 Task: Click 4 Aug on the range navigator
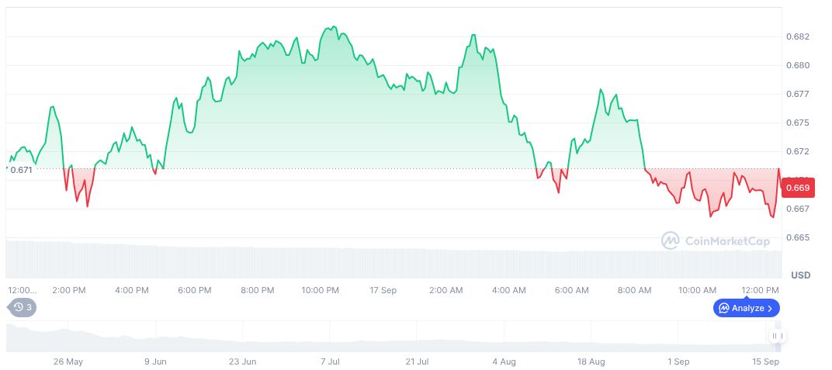[504, 361]
